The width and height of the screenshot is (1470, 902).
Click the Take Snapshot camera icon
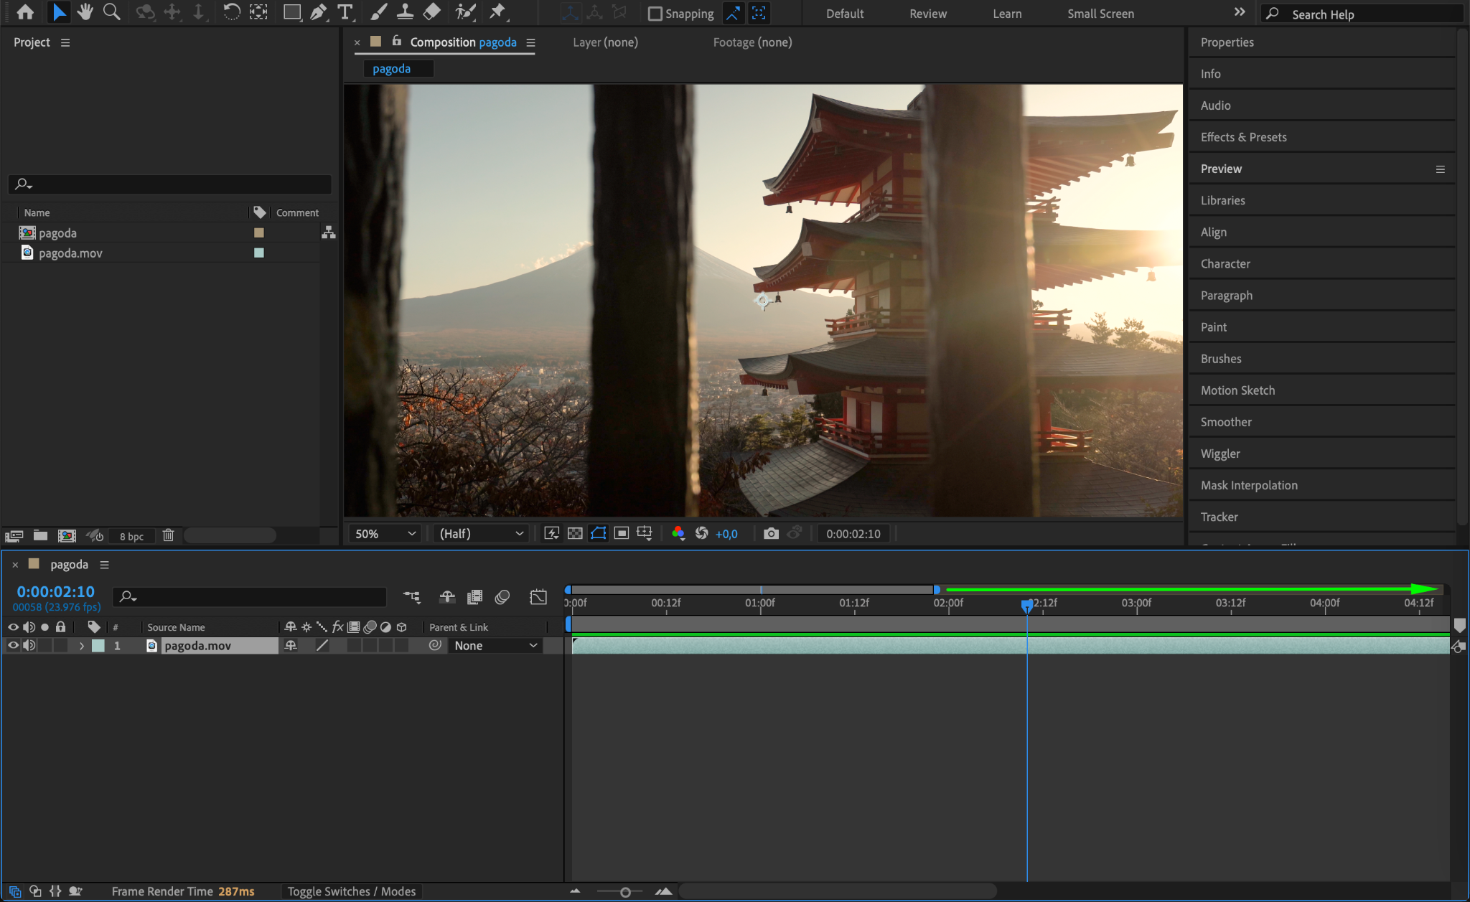[771, 533]
